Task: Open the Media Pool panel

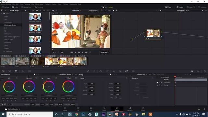Action: pyautogui.click(x=26, y=7)
